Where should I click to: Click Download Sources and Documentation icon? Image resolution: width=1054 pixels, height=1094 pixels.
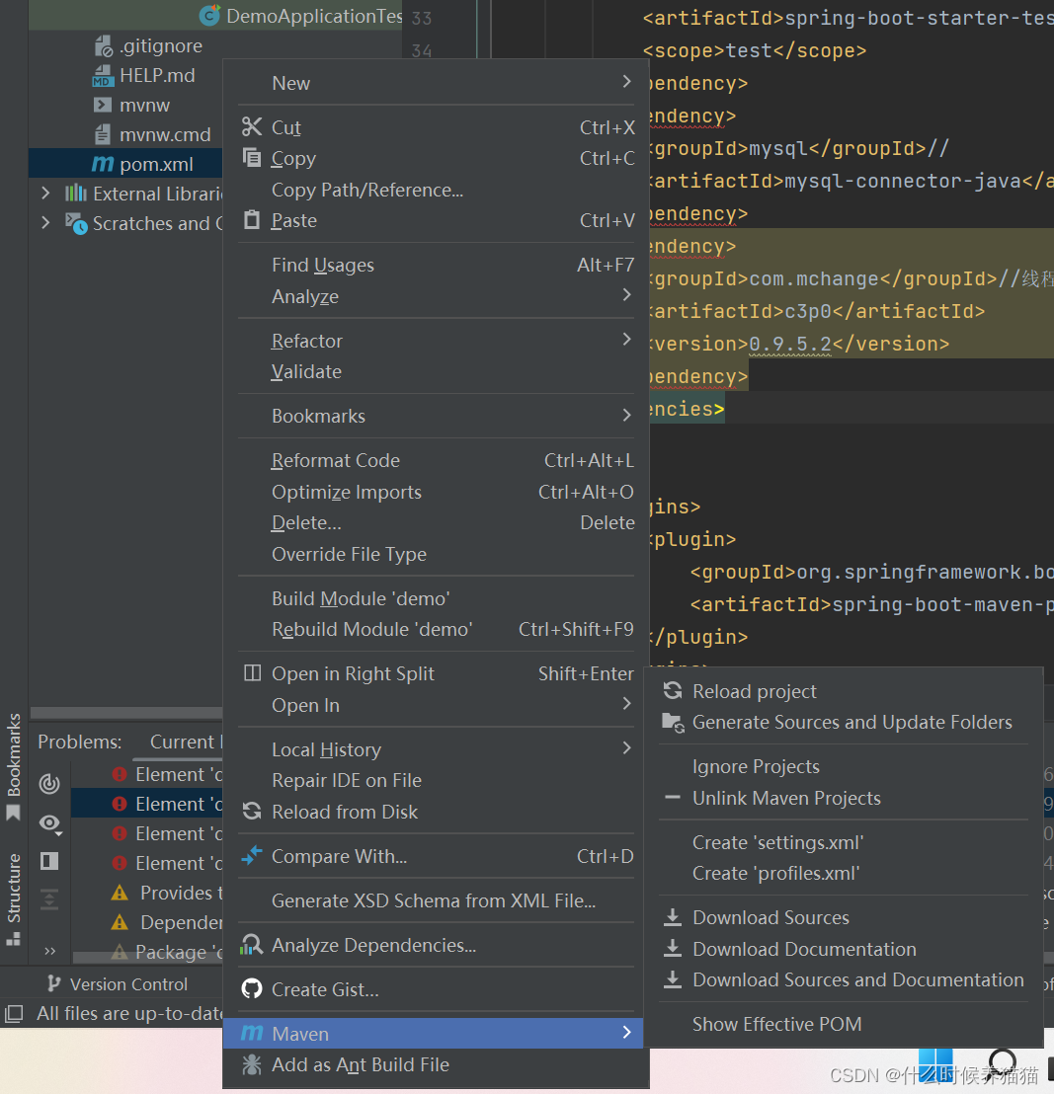coord(673,979)
